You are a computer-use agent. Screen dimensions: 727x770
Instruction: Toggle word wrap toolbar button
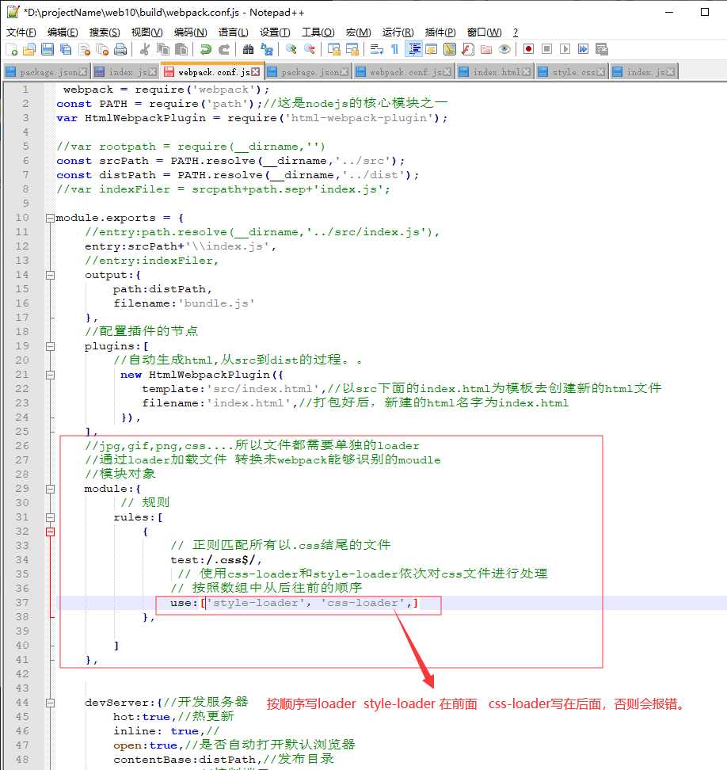pyautogui.click(x=376, y=49)
